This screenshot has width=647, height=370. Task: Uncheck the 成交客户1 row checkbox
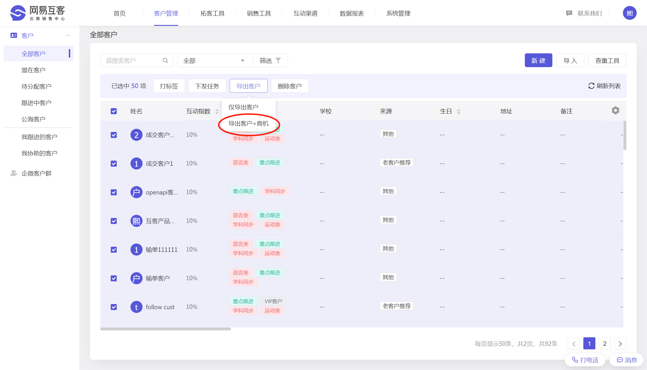114,163
